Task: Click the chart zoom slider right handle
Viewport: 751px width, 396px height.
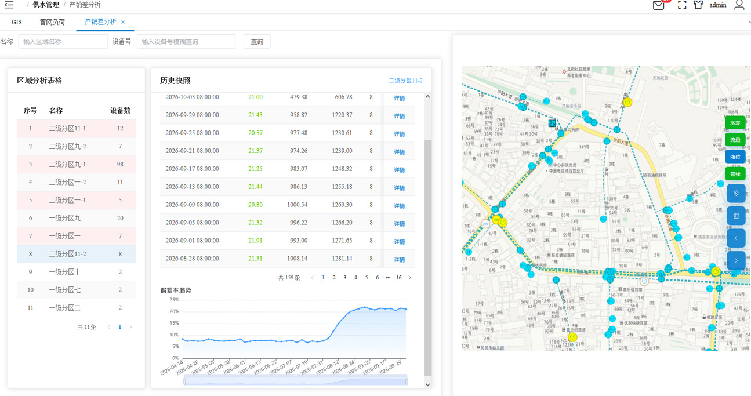Action: click(x=406, y=381)
